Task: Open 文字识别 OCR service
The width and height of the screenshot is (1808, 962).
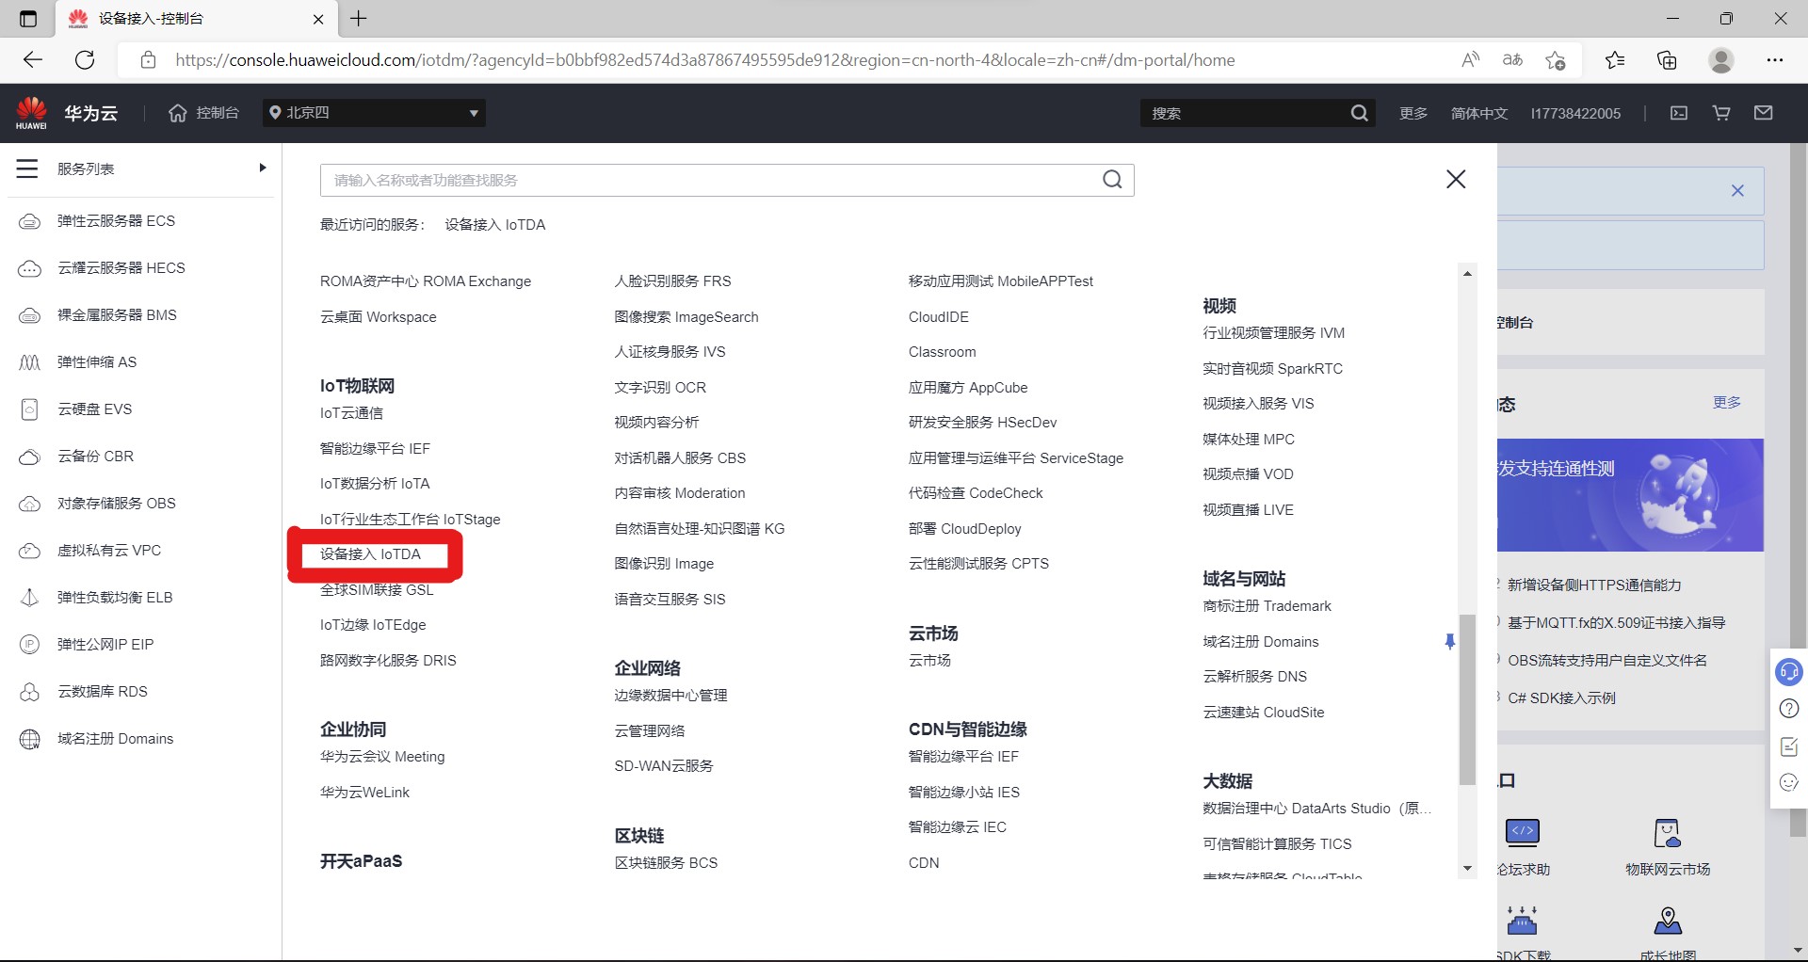Action: (x=660, y=388)
